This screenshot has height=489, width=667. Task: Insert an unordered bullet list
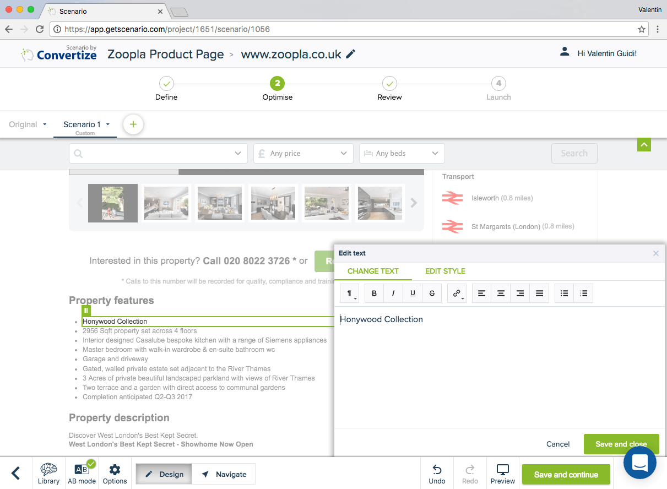565,294
